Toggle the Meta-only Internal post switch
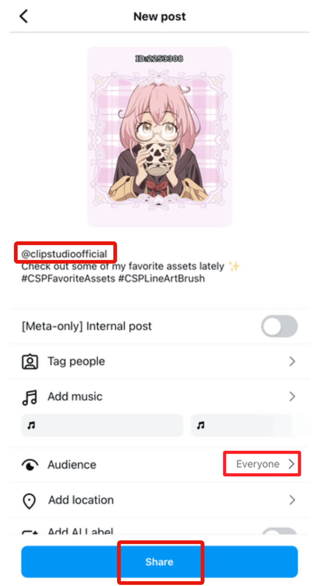Screen dimensions: 319x586 point(279,326)
